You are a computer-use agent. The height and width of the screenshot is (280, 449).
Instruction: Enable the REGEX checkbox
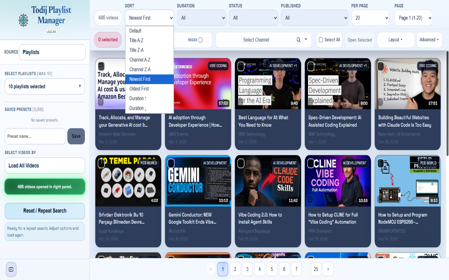pos(201,40)
